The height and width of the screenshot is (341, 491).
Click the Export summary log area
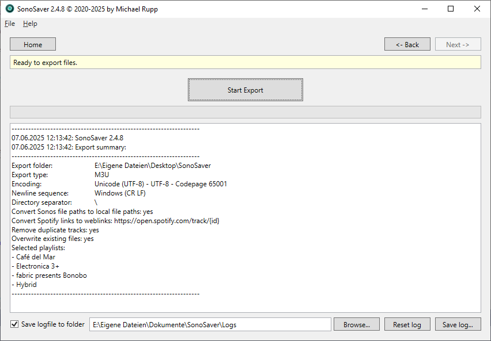click(245, 213)
